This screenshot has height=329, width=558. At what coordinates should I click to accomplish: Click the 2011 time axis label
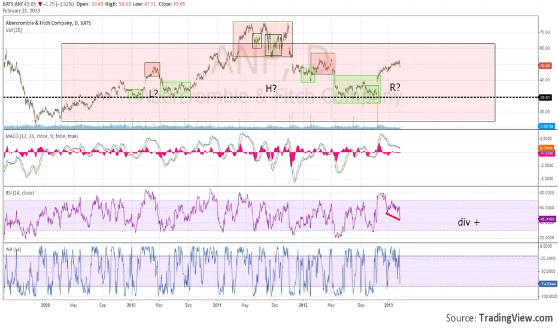tap(217, 305)
